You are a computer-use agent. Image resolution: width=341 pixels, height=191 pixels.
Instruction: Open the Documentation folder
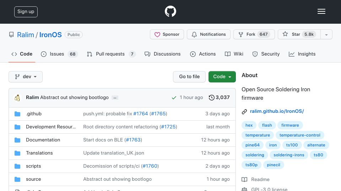coord(43,140)
